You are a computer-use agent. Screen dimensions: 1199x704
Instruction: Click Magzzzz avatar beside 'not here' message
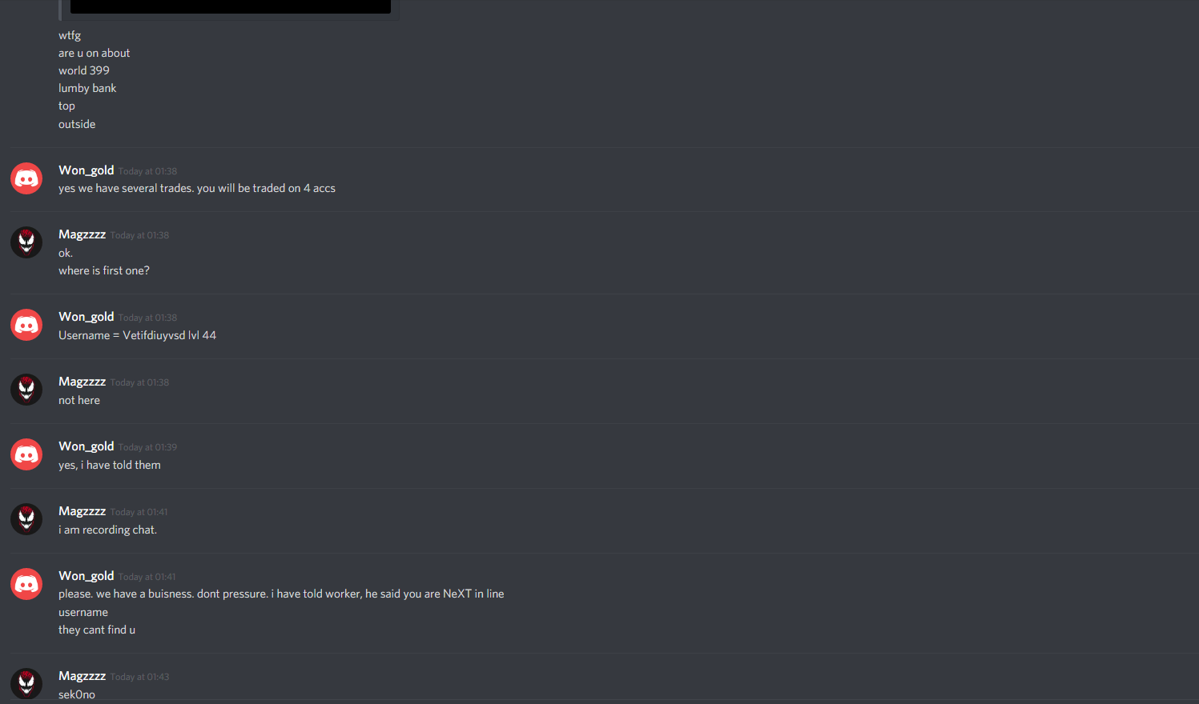pos(26,390)
